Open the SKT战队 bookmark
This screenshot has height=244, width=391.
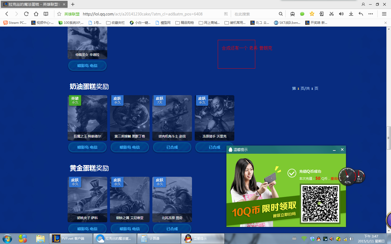point(287,23)
